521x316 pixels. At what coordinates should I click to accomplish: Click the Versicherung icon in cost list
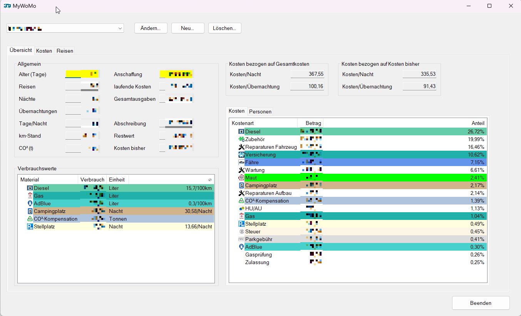241,155
